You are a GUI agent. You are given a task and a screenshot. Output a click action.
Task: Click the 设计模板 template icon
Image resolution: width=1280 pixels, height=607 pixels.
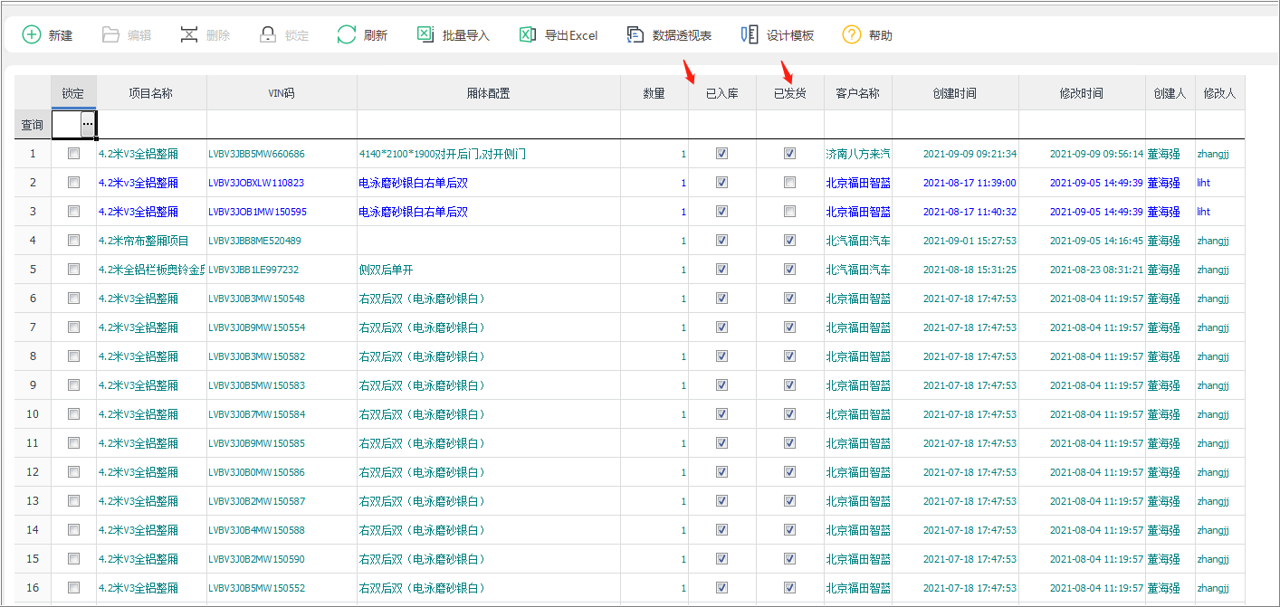point(750,34)
